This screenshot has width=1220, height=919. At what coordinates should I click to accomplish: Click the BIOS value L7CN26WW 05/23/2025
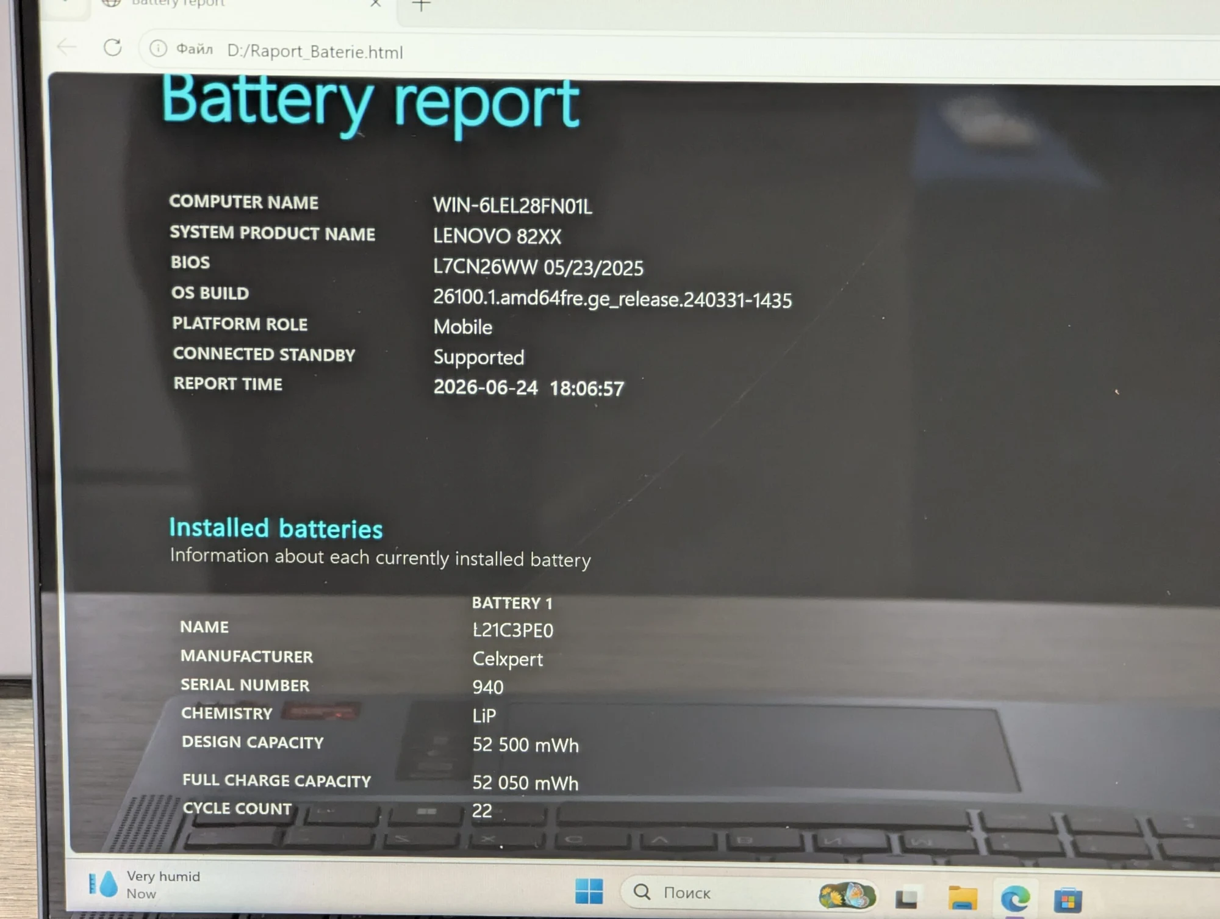pyautogui.click(x=537, y=267)
